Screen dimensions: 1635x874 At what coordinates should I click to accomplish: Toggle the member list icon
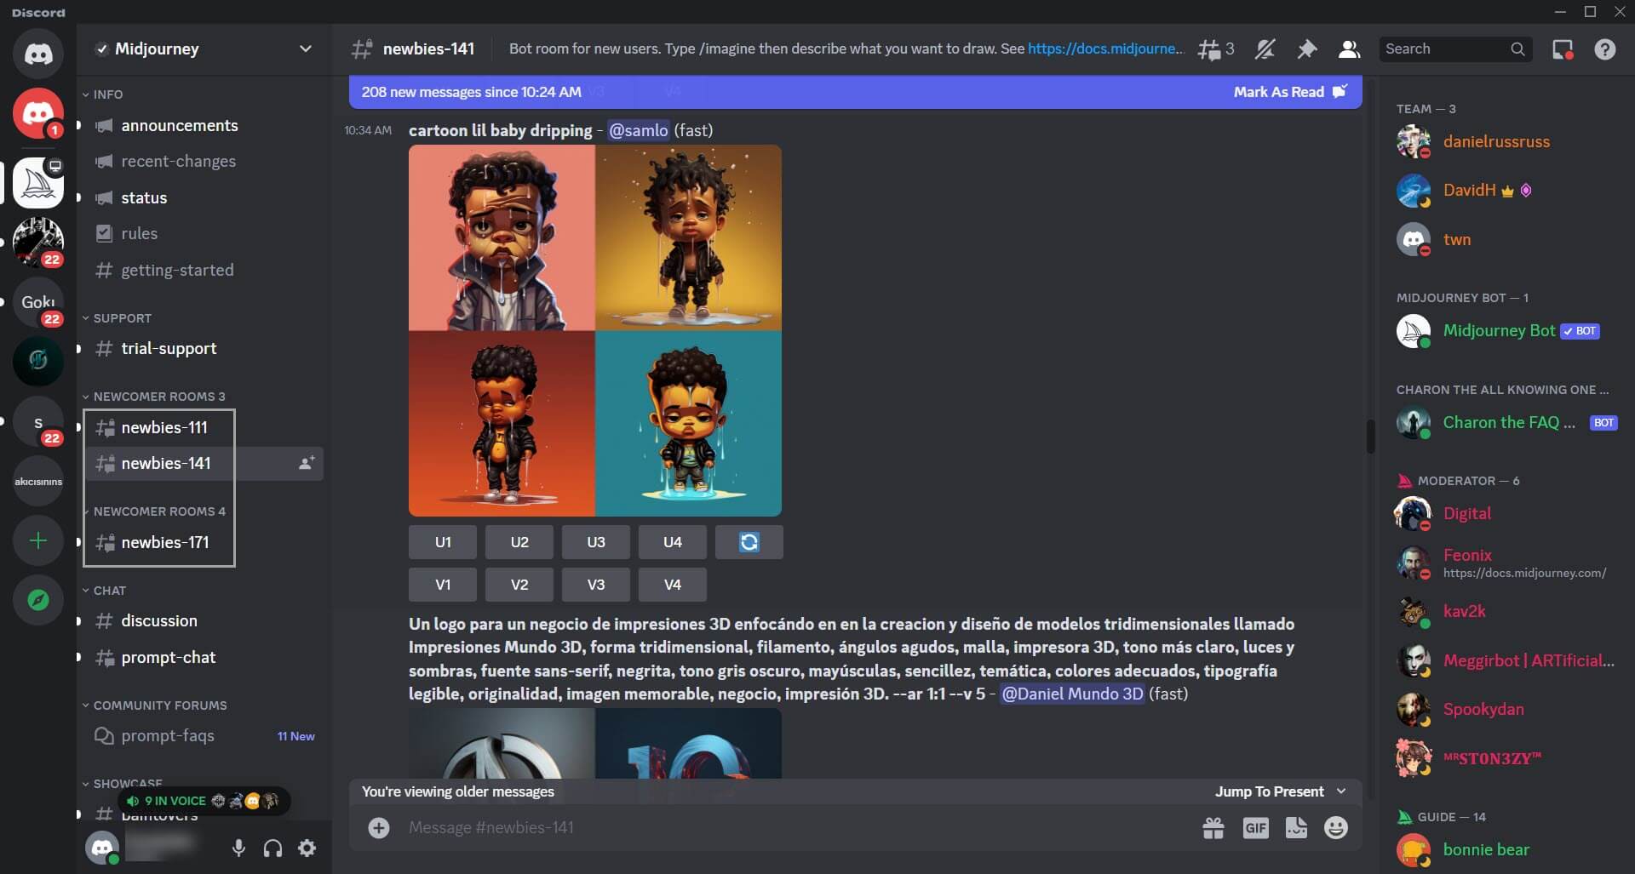pyautogui.click(x=1348, y=49)
